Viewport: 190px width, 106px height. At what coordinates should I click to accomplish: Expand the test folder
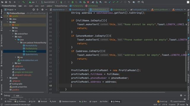click(x=13, y=63)
